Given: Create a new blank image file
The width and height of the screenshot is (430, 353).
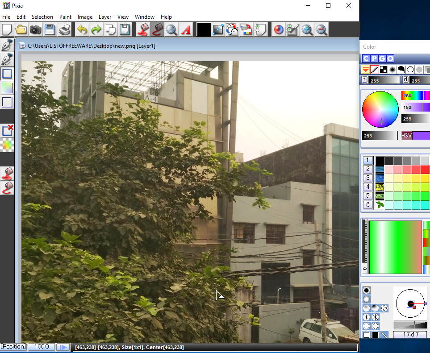Looking at the screenshot, I should 7,29.
